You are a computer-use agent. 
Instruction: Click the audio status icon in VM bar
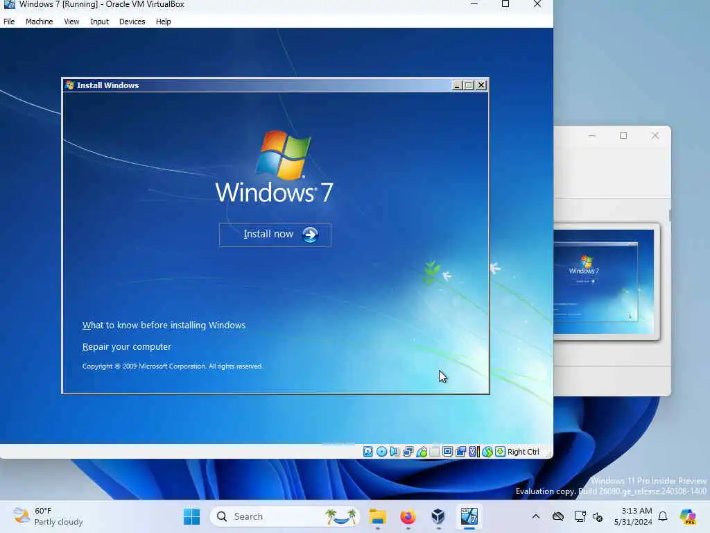(x=395, y=451)
